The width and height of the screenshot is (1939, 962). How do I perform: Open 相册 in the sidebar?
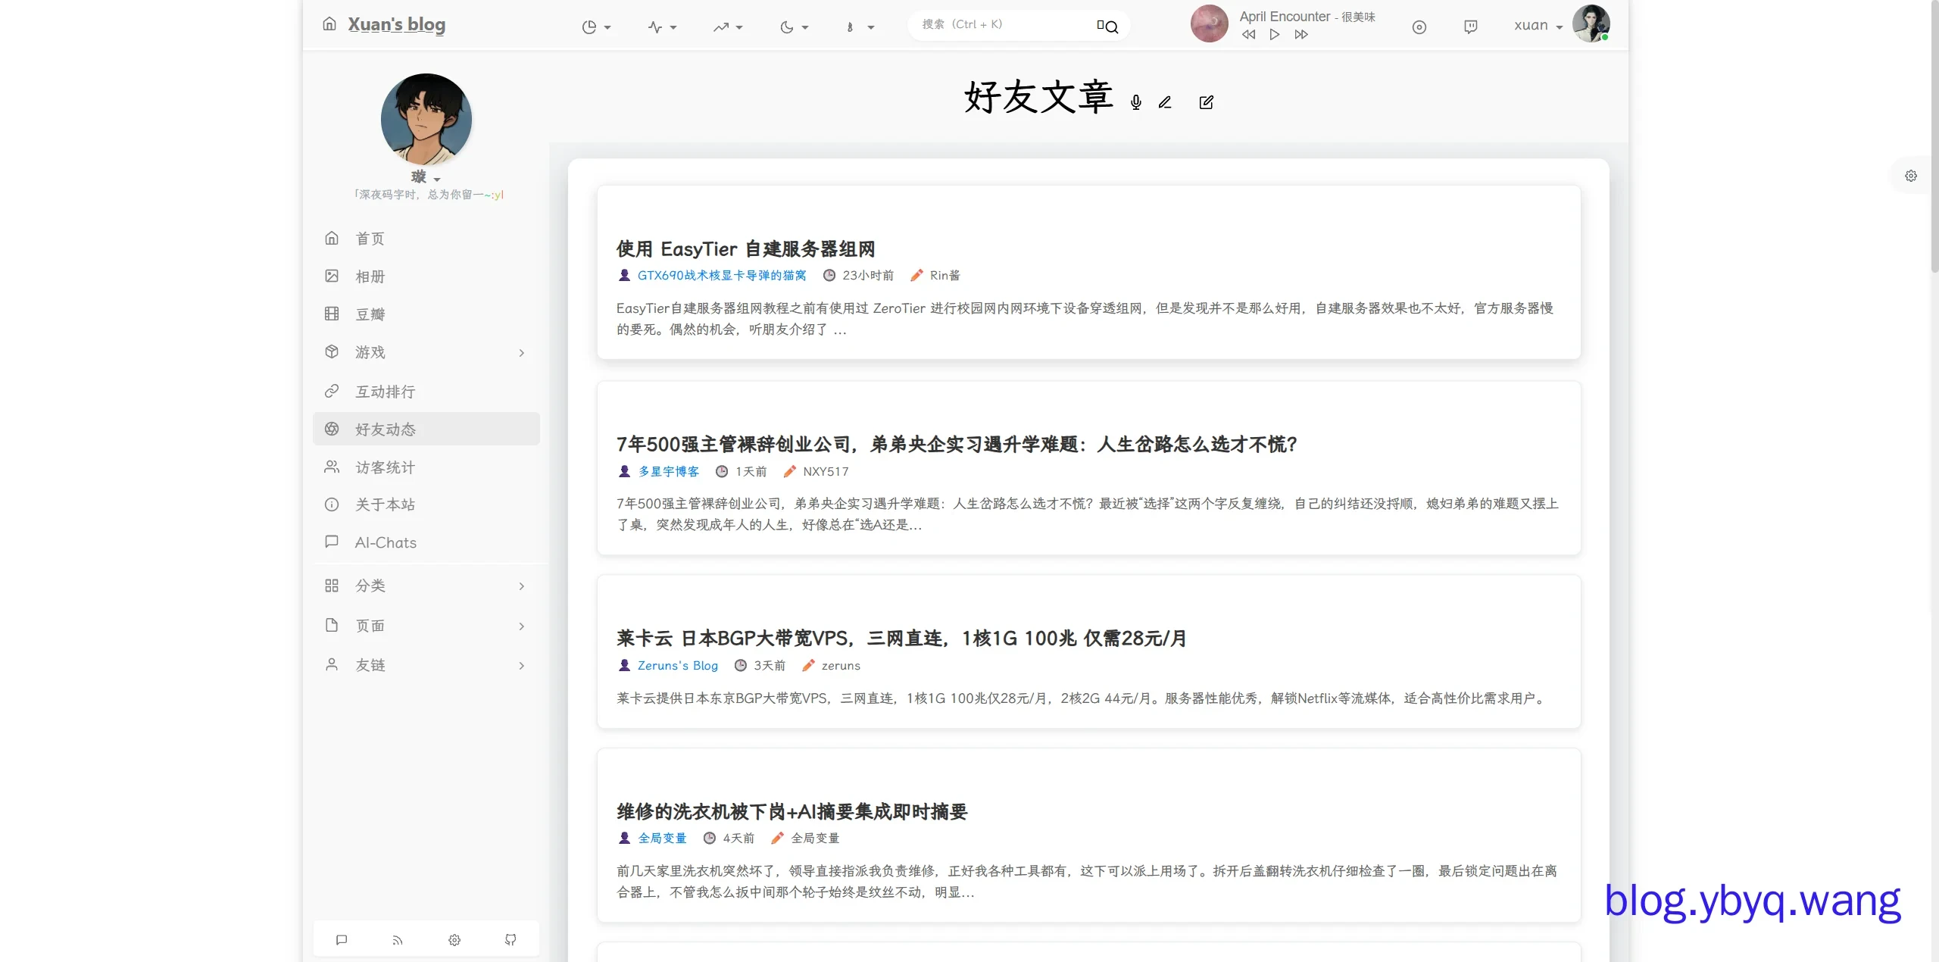coord(426,276)
